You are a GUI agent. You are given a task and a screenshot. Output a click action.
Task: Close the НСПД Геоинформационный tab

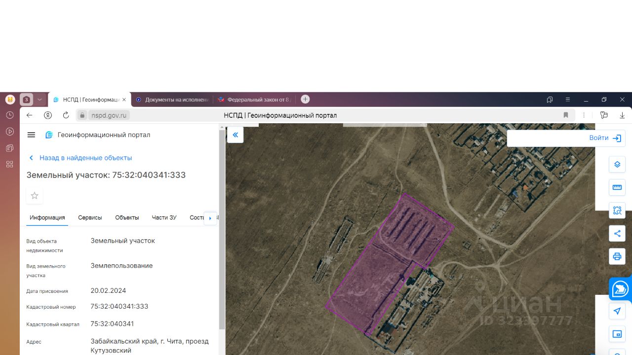coord(124,100)
